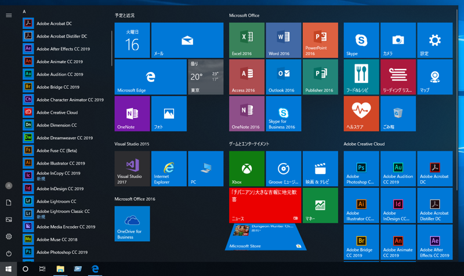464x276 pixels.
Task: Open the Settings (設定) gear tile
Action: click(x=434, y=40)
